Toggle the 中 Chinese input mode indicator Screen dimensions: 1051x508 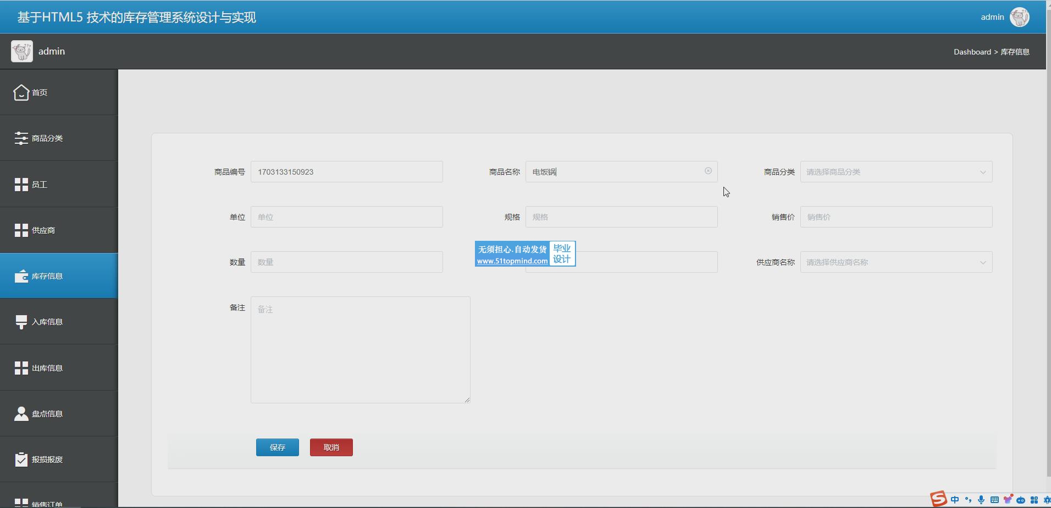(955, 500)
